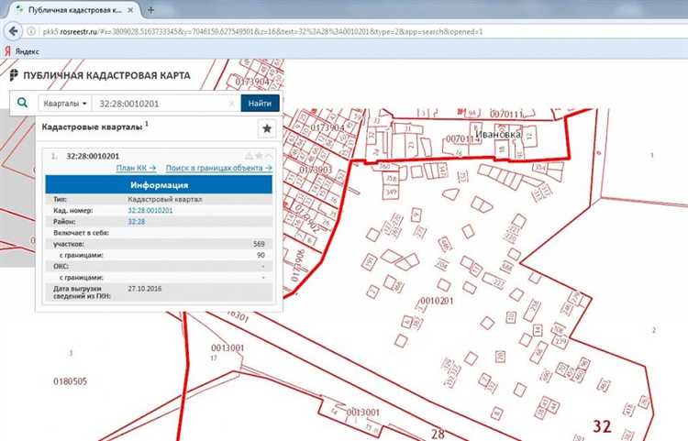Open the Кварталы search type dropdown
Image resolution: width=688 pixels, height=441 pixels.
tap(65, 104)
